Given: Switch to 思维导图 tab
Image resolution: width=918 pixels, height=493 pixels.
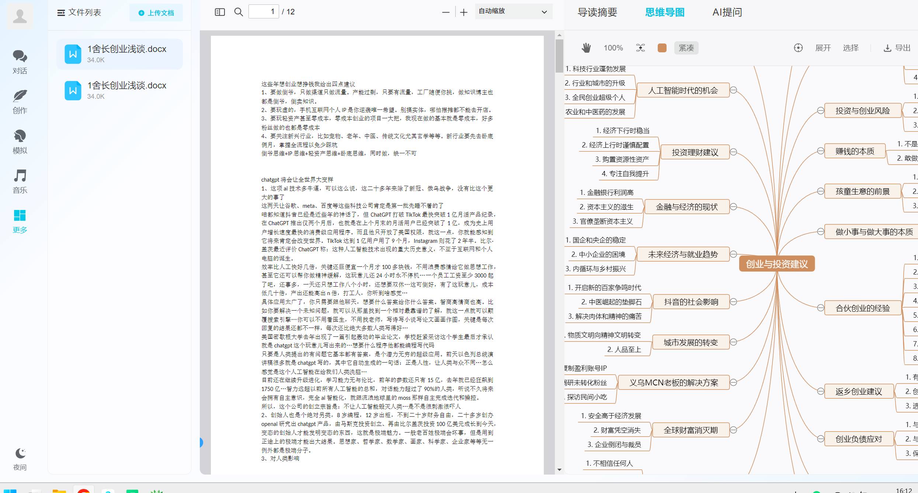Looking at the screenshot, I should 665,12.
